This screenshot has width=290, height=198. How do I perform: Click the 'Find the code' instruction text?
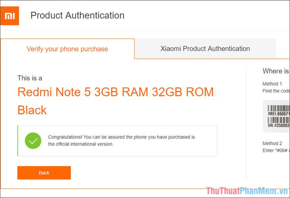tap(276, 91)
